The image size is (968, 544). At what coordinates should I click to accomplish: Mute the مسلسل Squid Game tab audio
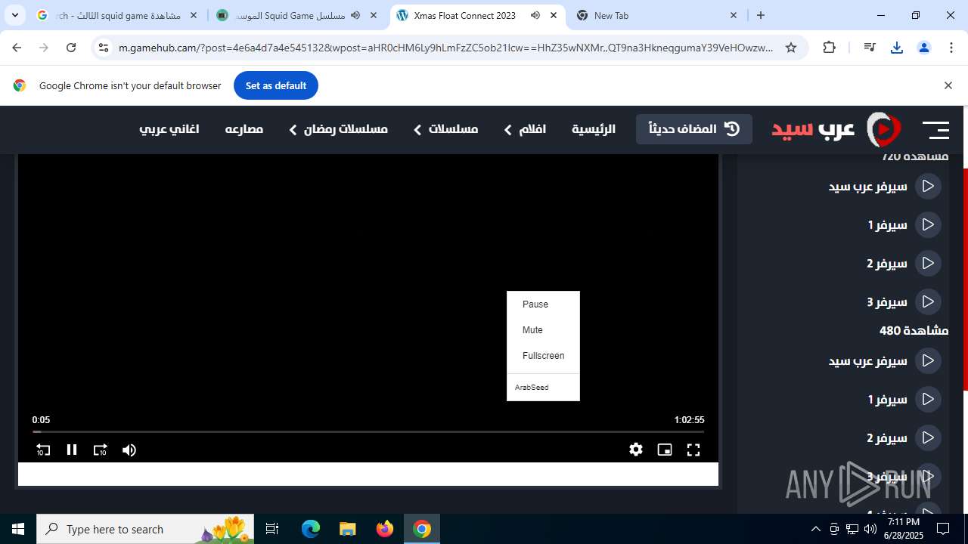tap(355, 15)
